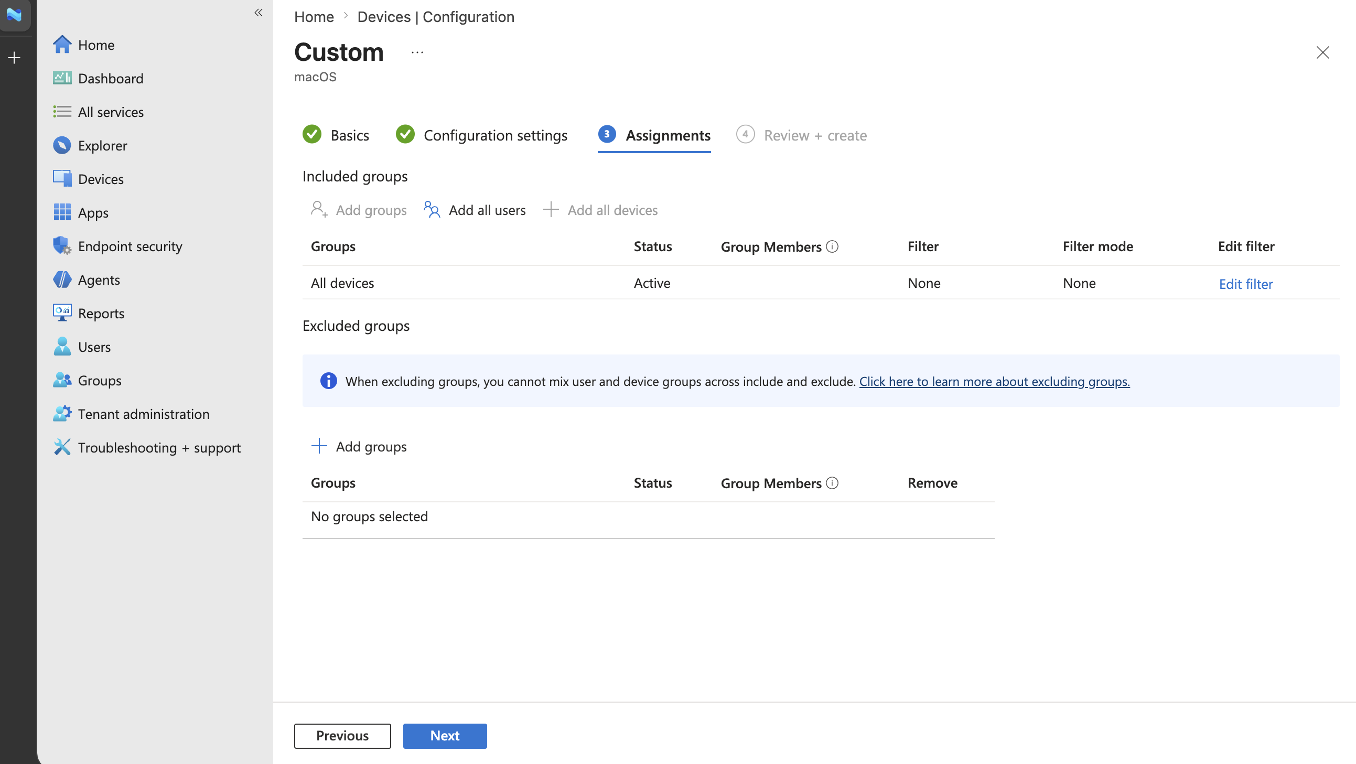
Task: Open the learn more about excluding groups link
Action: click(x=994, y=381)
